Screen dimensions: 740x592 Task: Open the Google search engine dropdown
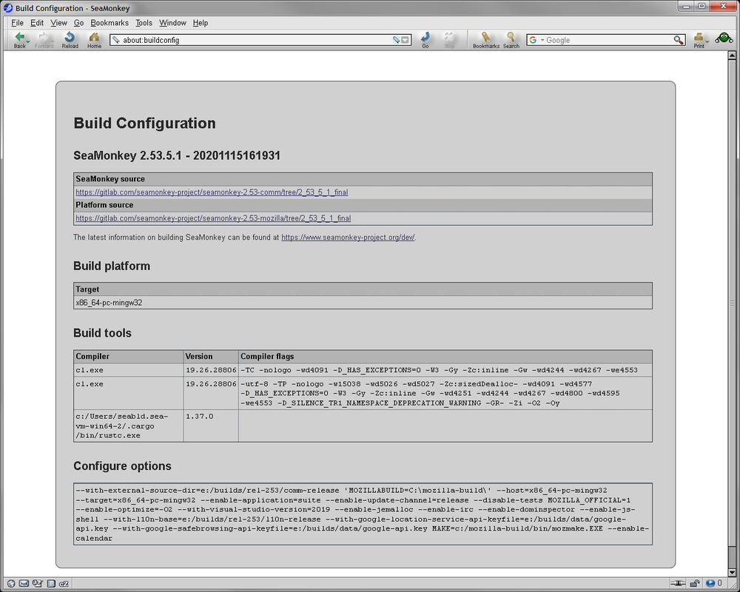click(542, 40)
